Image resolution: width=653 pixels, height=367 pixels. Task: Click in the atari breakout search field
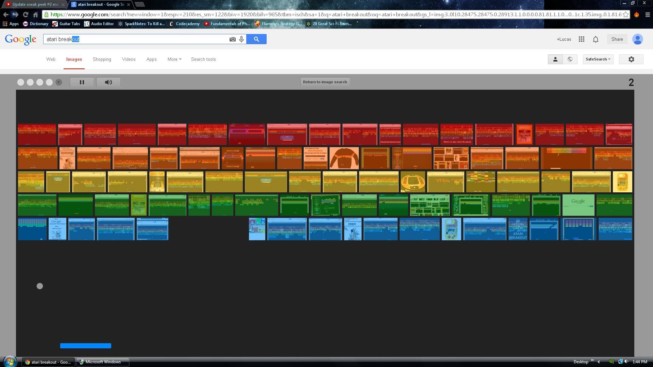click(136, 39)
